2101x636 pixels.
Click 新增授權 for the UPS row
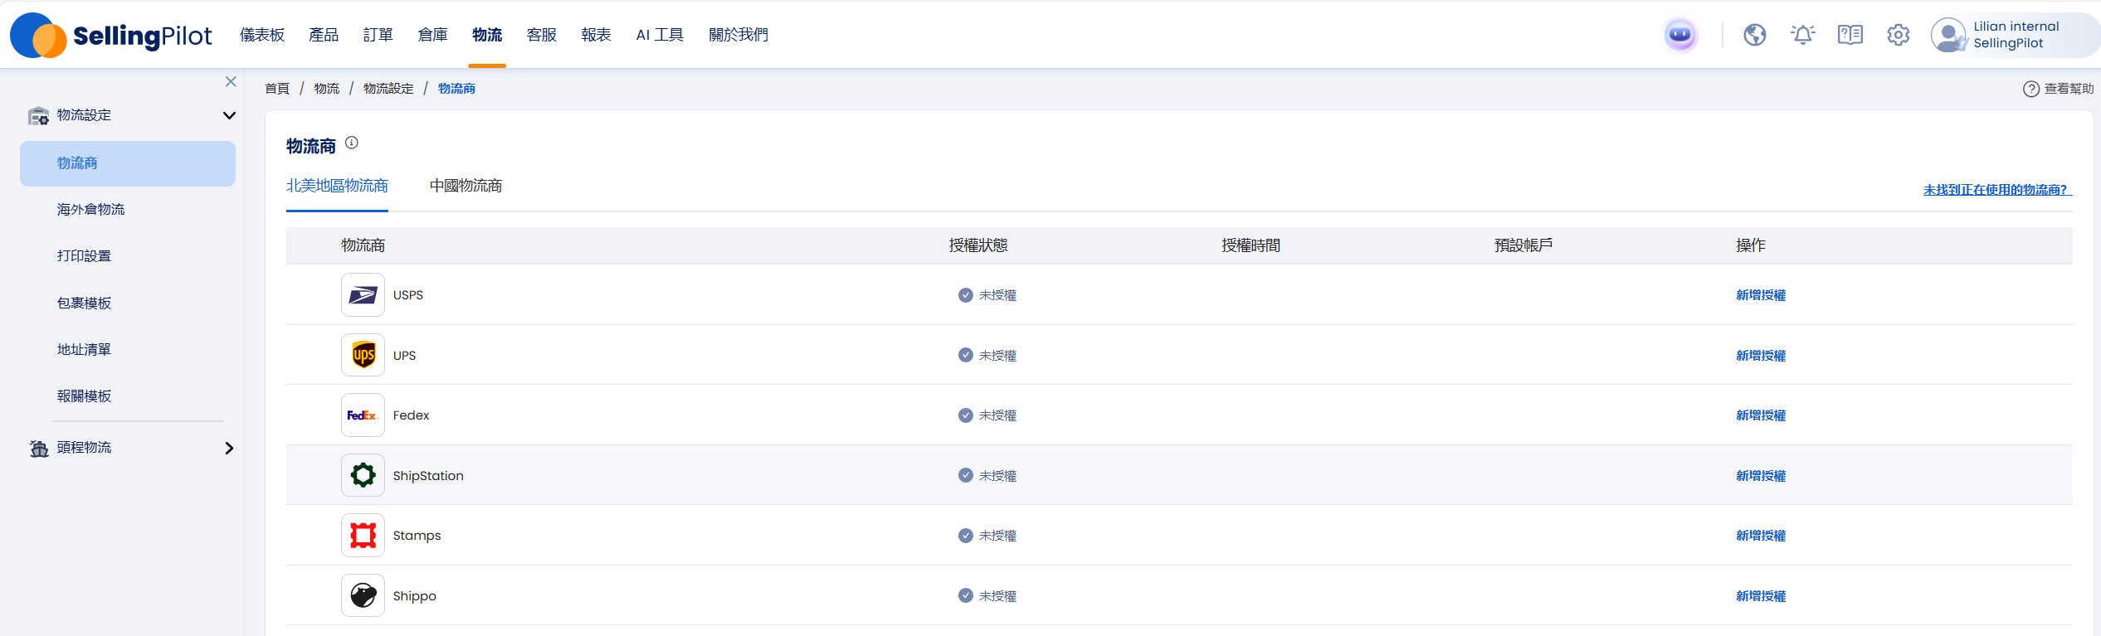1760,356
